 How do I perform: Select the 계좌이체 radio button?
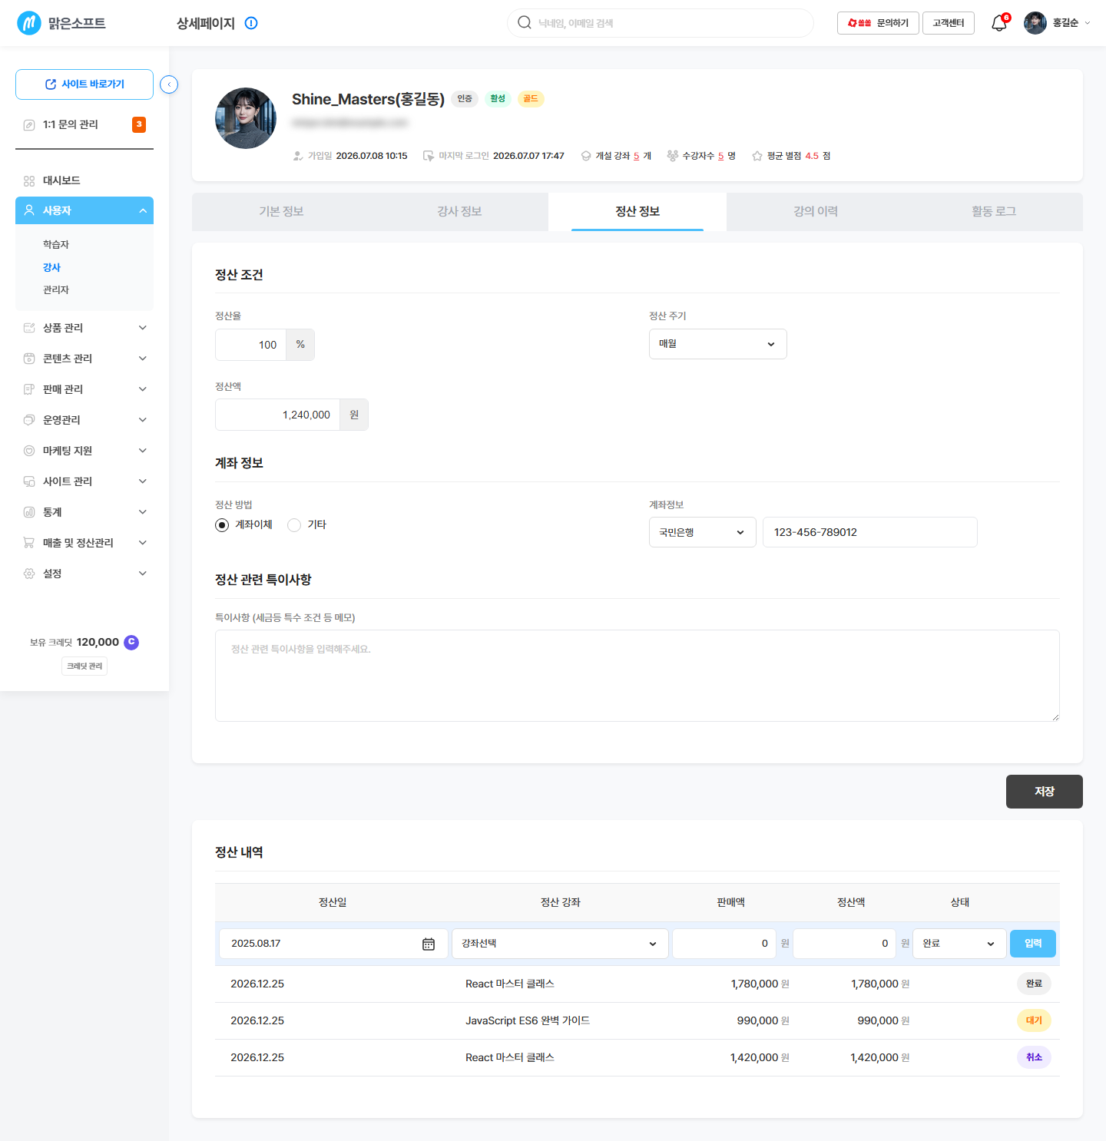point(222,525)
